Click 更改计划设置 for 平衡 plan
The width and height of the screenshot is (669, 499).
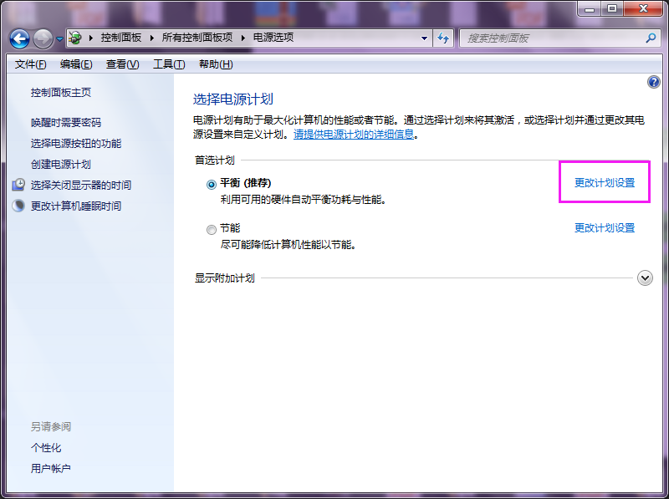tap(605, 182)
